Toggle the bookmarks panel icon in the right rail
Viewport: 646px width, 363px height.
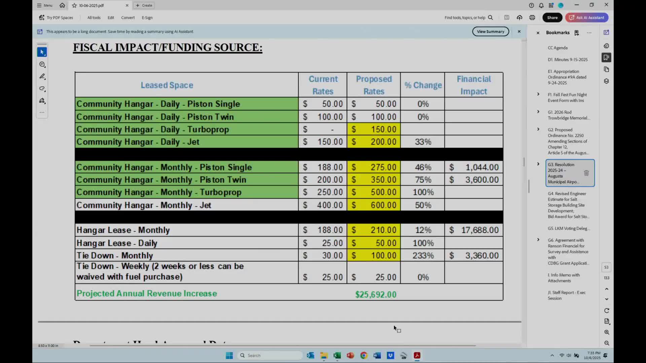pyautogui.click(x=606, y=57)
